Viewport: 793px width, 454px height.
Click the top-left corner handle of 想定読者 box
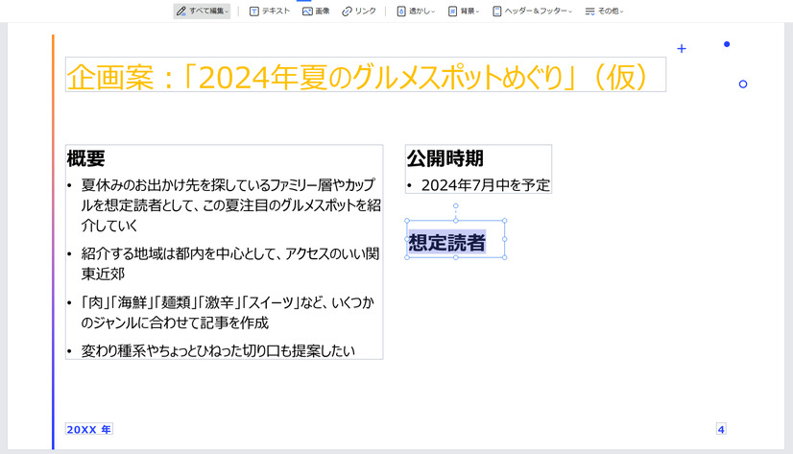coord(407,221)
